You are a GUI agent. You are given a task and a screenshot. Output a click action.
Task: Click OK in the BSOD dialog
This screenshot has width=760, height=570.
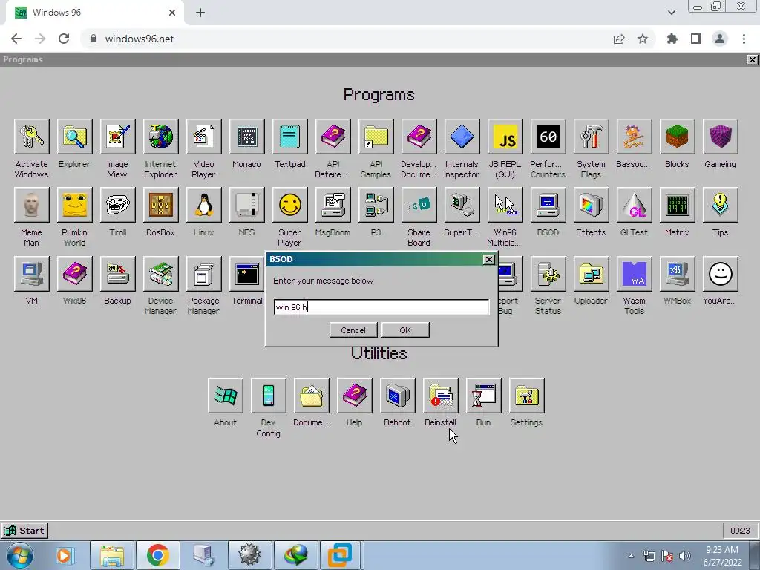405,330
